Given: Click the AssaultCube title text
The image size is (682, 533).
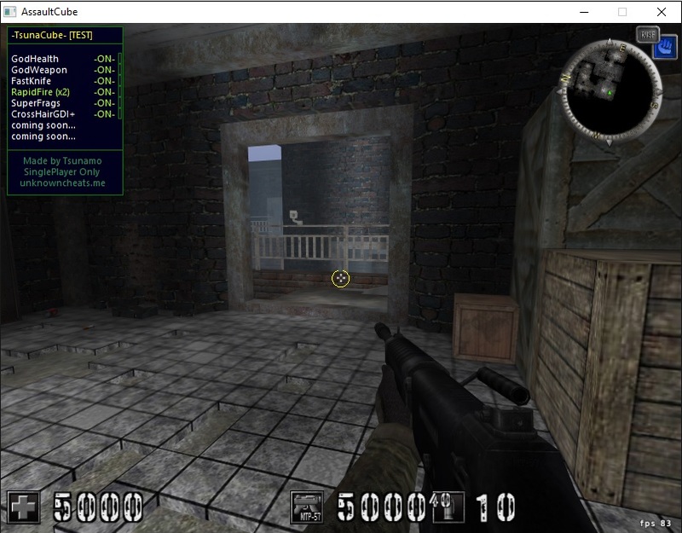Looking at the screenshot, I should 49,12.
